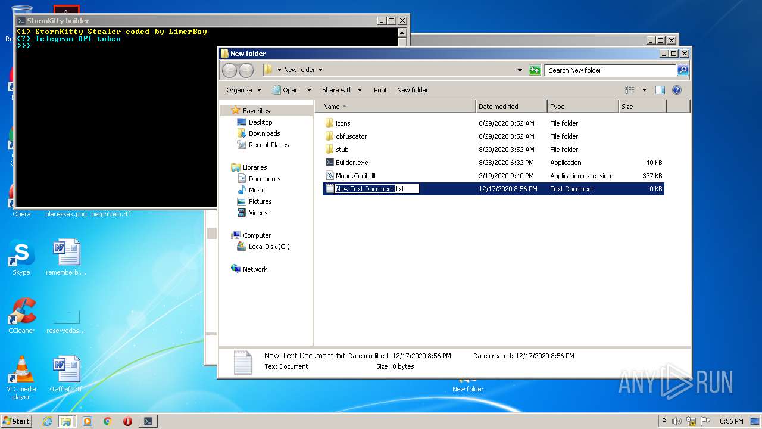Select Local Disk (C:) in navigation pane
762x429 pixels.
click(x=264, y=247)
